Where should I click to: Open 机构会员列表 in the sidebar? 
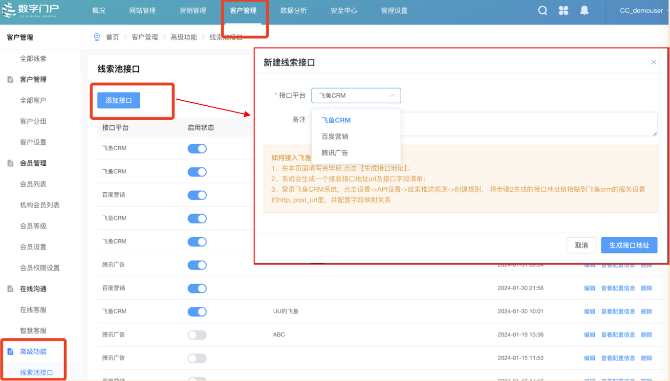(40, 205)
